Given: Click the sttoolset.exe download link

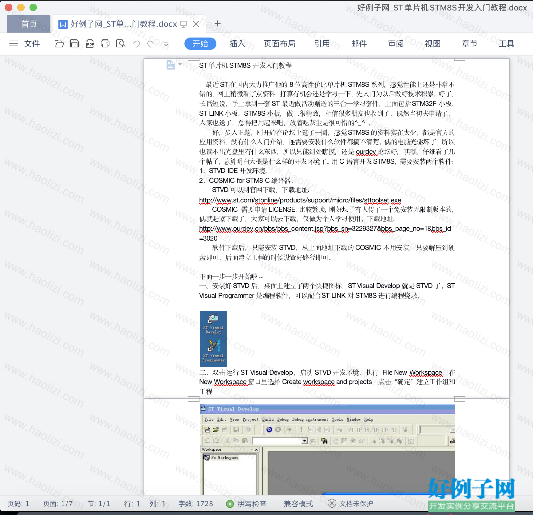Looking at the screenshot, I should [x=300, y=200].
